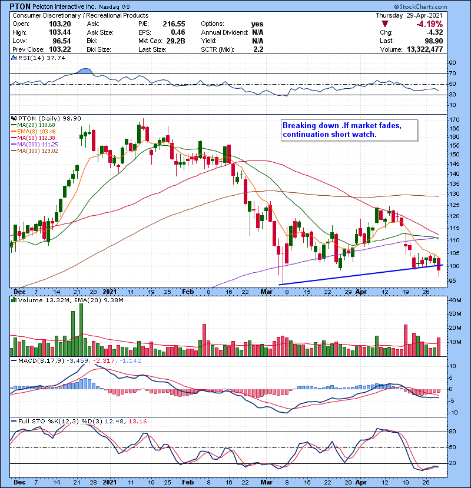Viewport: 471px width, 488px height.
Task: Click the PTON ticker symbol in the header
Action: click(20, 6)
